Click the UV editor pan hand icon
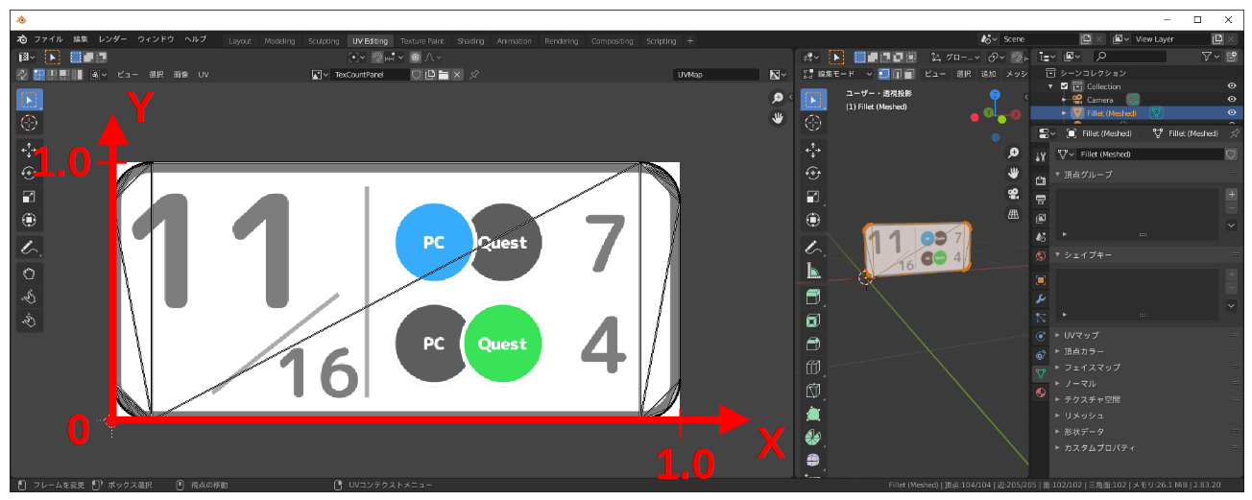Image resolution: width=1252 pixels, height=500 pixels. [778, 118]
